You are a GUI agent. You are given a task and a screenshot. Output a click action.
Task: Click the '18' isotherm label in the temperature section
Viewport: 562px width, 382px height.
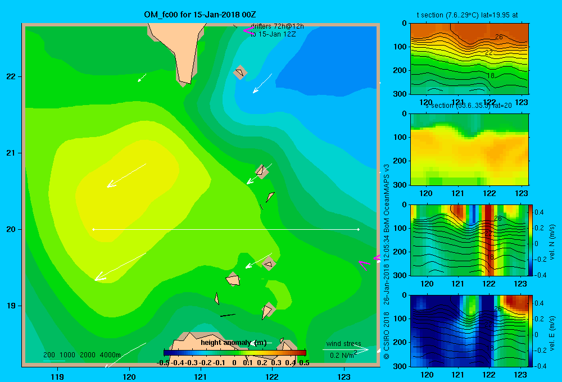[x=491, y=76]
